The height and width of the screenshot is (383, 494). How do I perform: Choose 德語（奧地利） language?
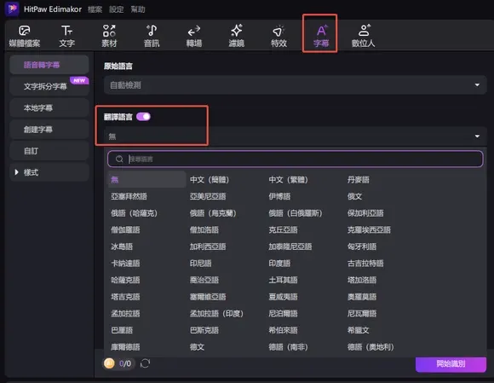pos(370,346)
